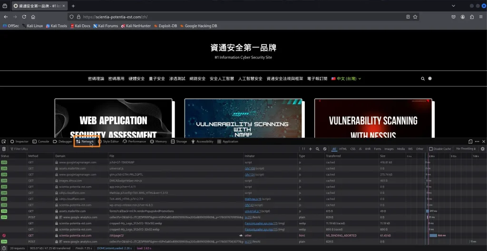Viewport: 487px width, 251px height.
Task: Open request blocking icon in network toolbar
Action: pyautogui.click(x=325, y=149)
